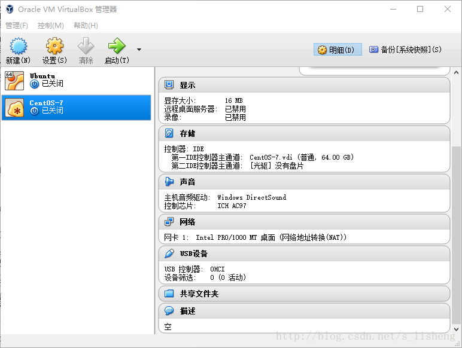Image resolution: width=462 pixels, height=348 pixels.
Task: Click the 描述 speech bubble icon
Action: pos(169,310)
